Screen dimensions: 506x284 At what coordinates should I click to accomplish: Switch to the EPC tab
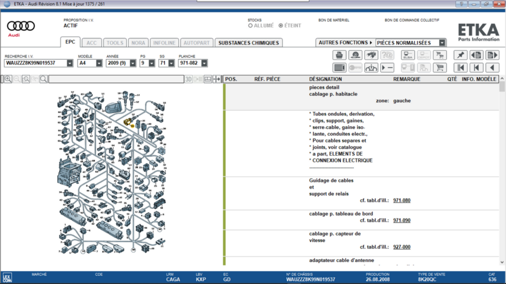point(70,42)
